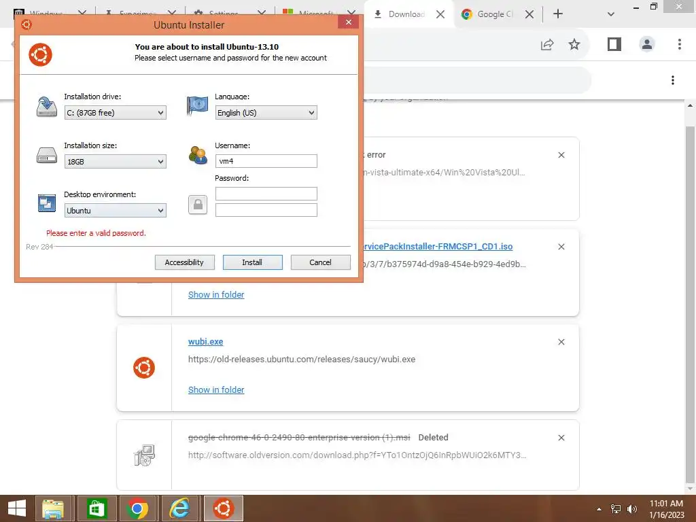Click the password padlock icon
The height and width of the screenshot is (522, 696).
[x=198, y=205]
